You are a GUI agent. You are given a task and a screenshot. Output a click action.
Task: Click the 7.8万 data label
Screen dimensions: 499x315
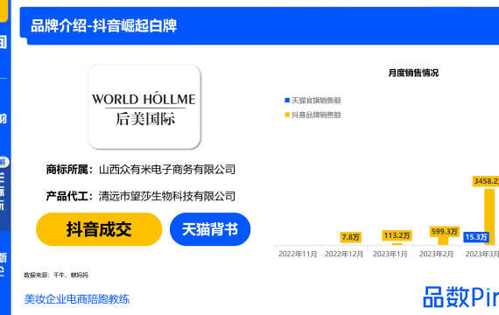click(350, 237)
